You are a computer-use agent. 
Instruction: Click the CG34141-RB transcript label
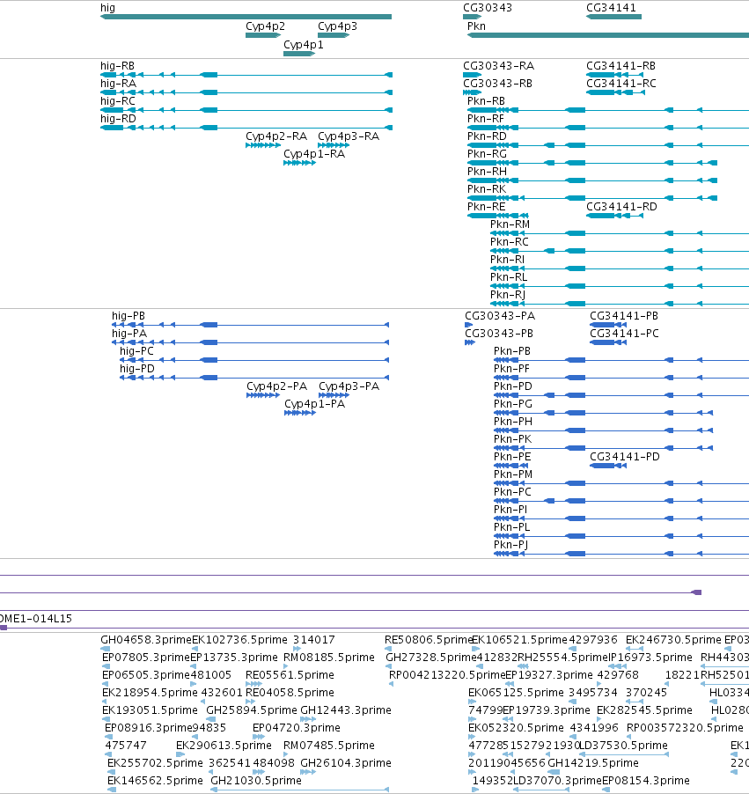pyautogui.click(x=620, y=66)
